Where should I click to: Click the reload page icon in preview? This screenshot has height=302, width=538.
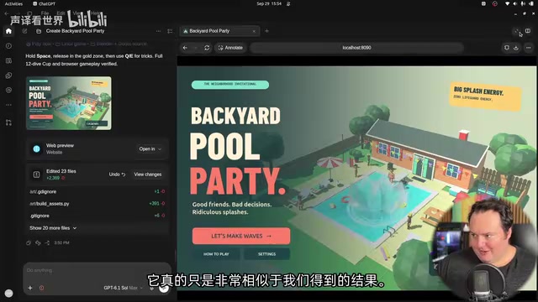pos(207,48)
